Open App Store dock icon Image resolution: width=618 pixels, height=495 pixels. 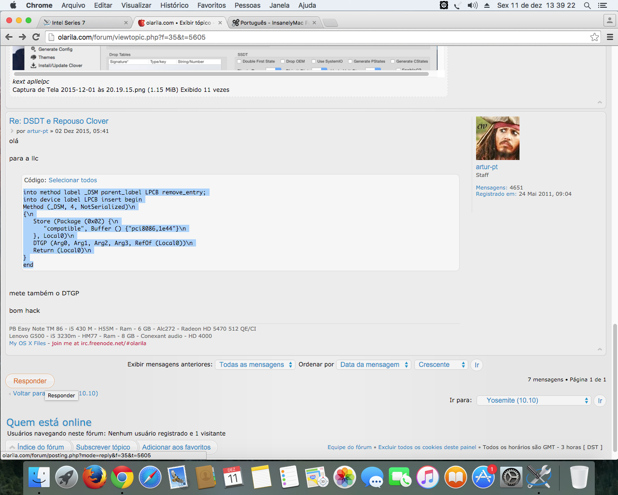click(x=483, y=478)
